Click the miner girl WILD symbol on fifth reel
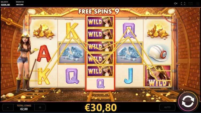Screen dimensions: 201x113 pyautogui.click(x=158, y=76)
